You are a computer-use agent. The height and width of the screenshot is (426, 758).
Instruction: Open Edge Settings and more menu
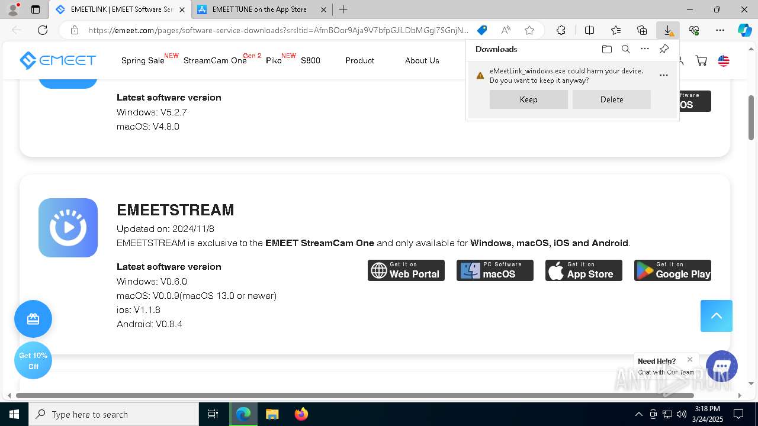click(720, 30)
